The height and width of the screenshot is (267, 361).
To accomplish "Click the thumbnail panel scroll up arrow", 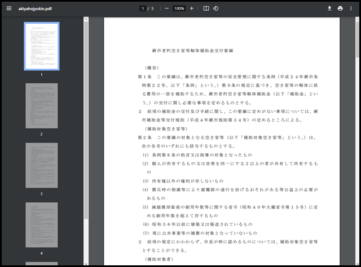I will coord(86,20).
